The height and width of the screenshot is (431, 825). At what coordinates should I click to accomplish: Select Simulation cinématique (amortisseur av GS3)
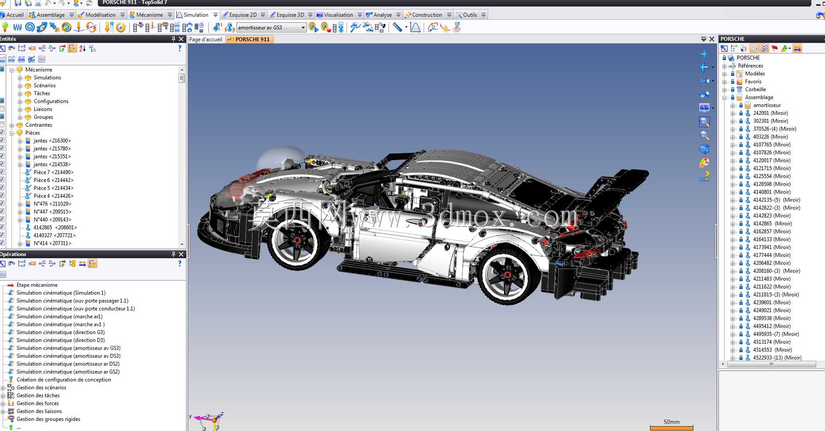[x=68, y=348]
